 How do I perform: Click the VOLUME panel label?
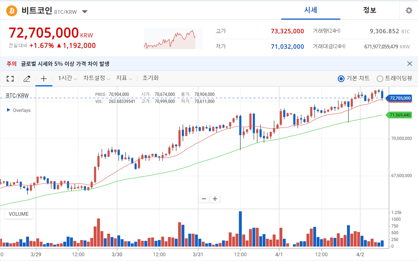(x=19, y=214)
